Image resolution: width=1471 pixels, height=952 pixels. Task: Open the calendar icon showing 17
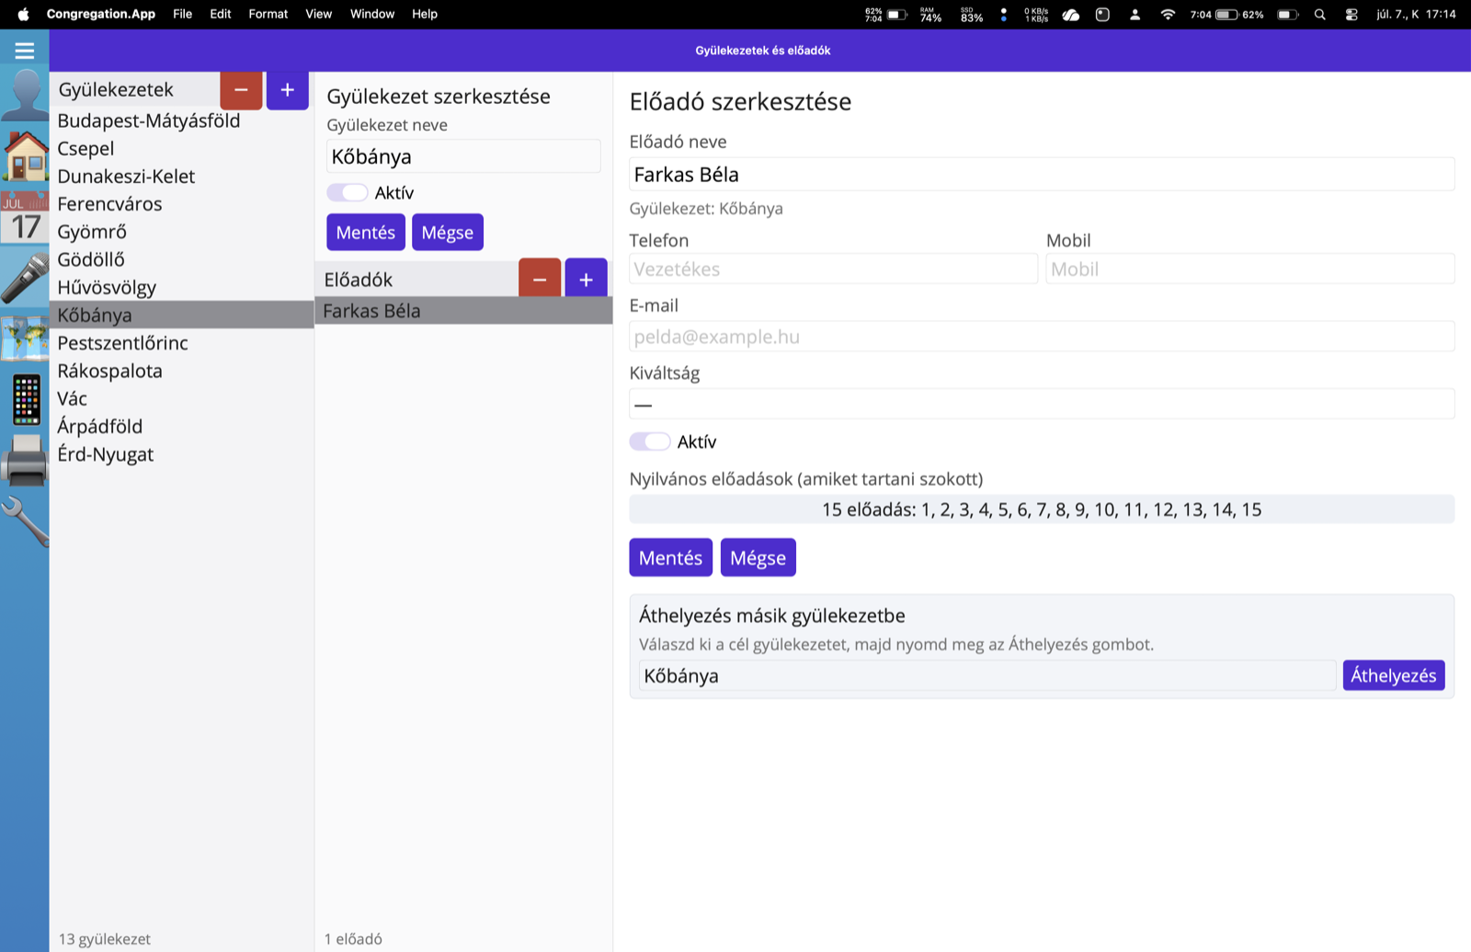click(25, 218)
